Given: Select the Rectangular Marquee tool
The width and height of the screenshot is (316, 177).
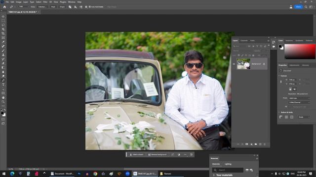Looking at the screenshot, I should pyautogui.click(x=3, y=21).
